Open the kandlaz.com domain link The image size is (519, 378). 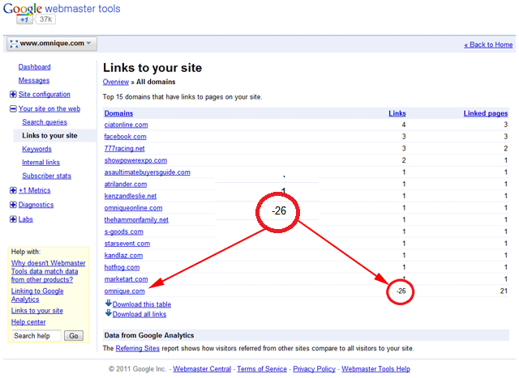[x=123, y=256]
